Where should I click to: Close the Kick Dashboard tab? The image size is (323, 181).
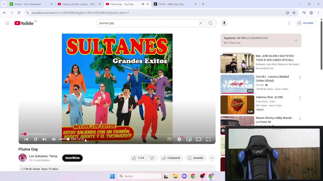[x=52, y=4]
